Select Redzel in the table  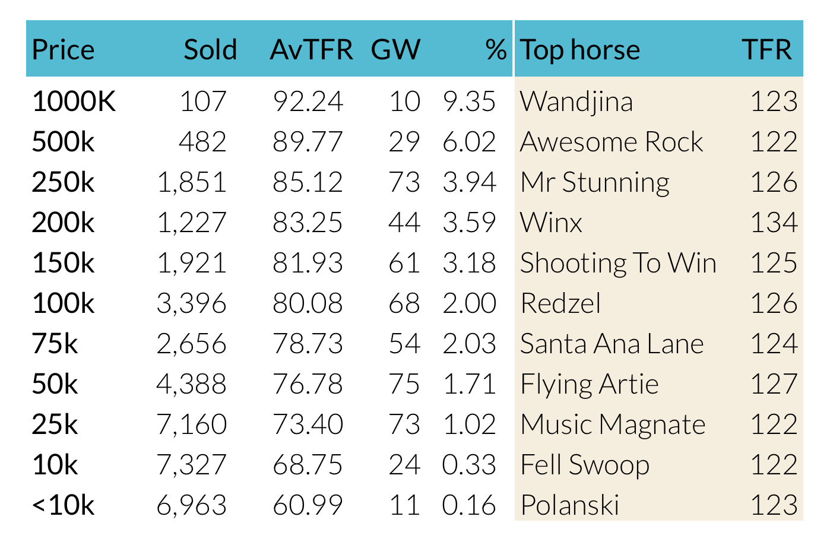click(560, 304)
